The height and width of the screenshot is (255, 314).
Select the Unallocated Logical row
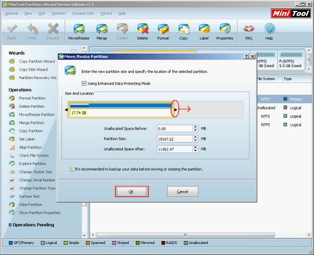click(x=285, y=108)
